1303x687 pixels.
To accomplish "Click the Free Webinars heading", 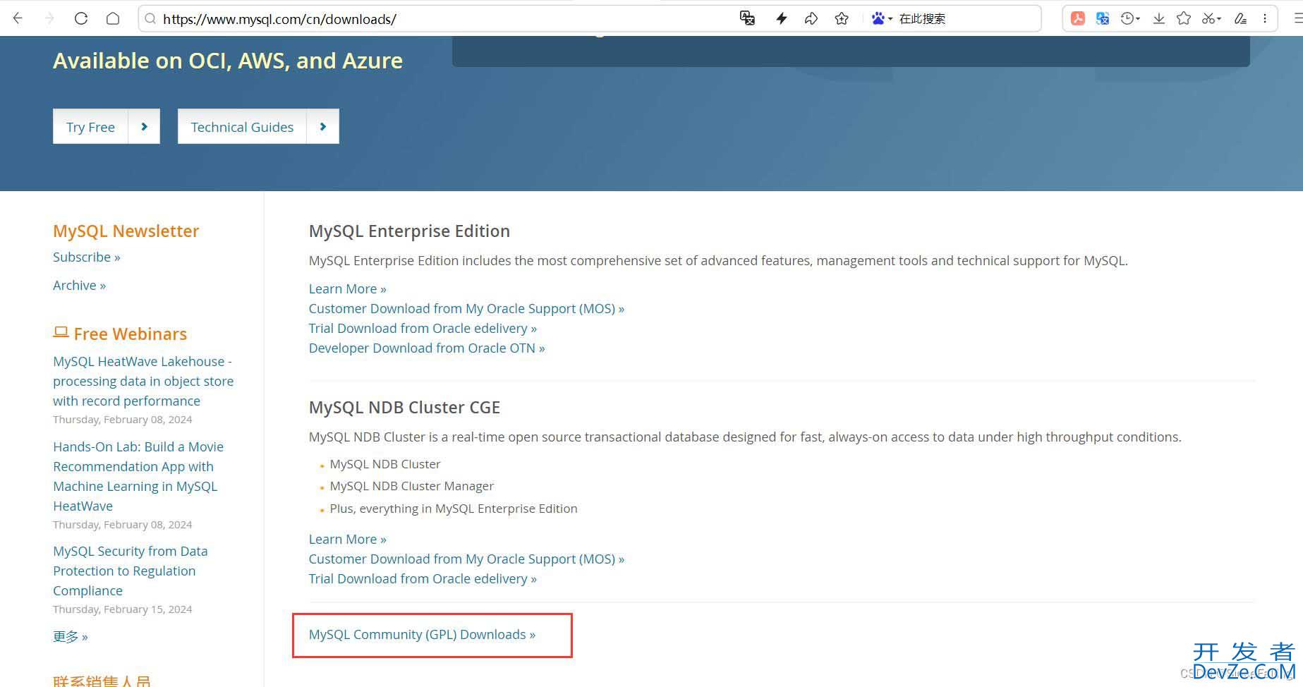I will [x=131, y=334].
